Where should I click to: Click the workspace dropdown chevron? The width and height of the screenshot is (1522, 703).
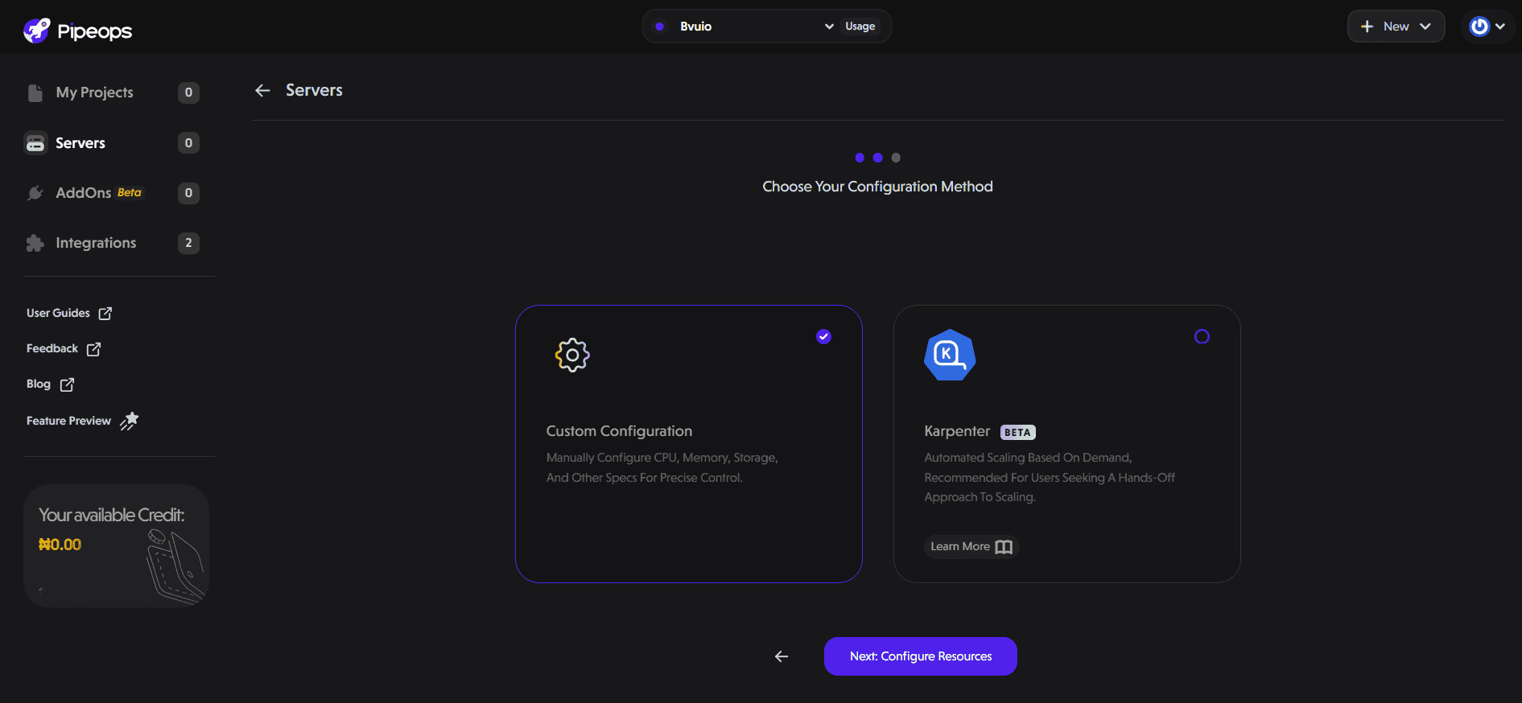click(829, 27)
